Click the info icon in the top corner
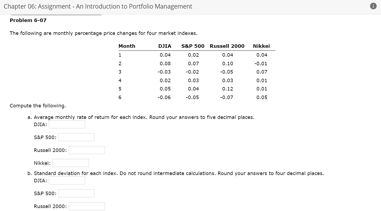Viewport: 381px width, 211px height. 373,6
